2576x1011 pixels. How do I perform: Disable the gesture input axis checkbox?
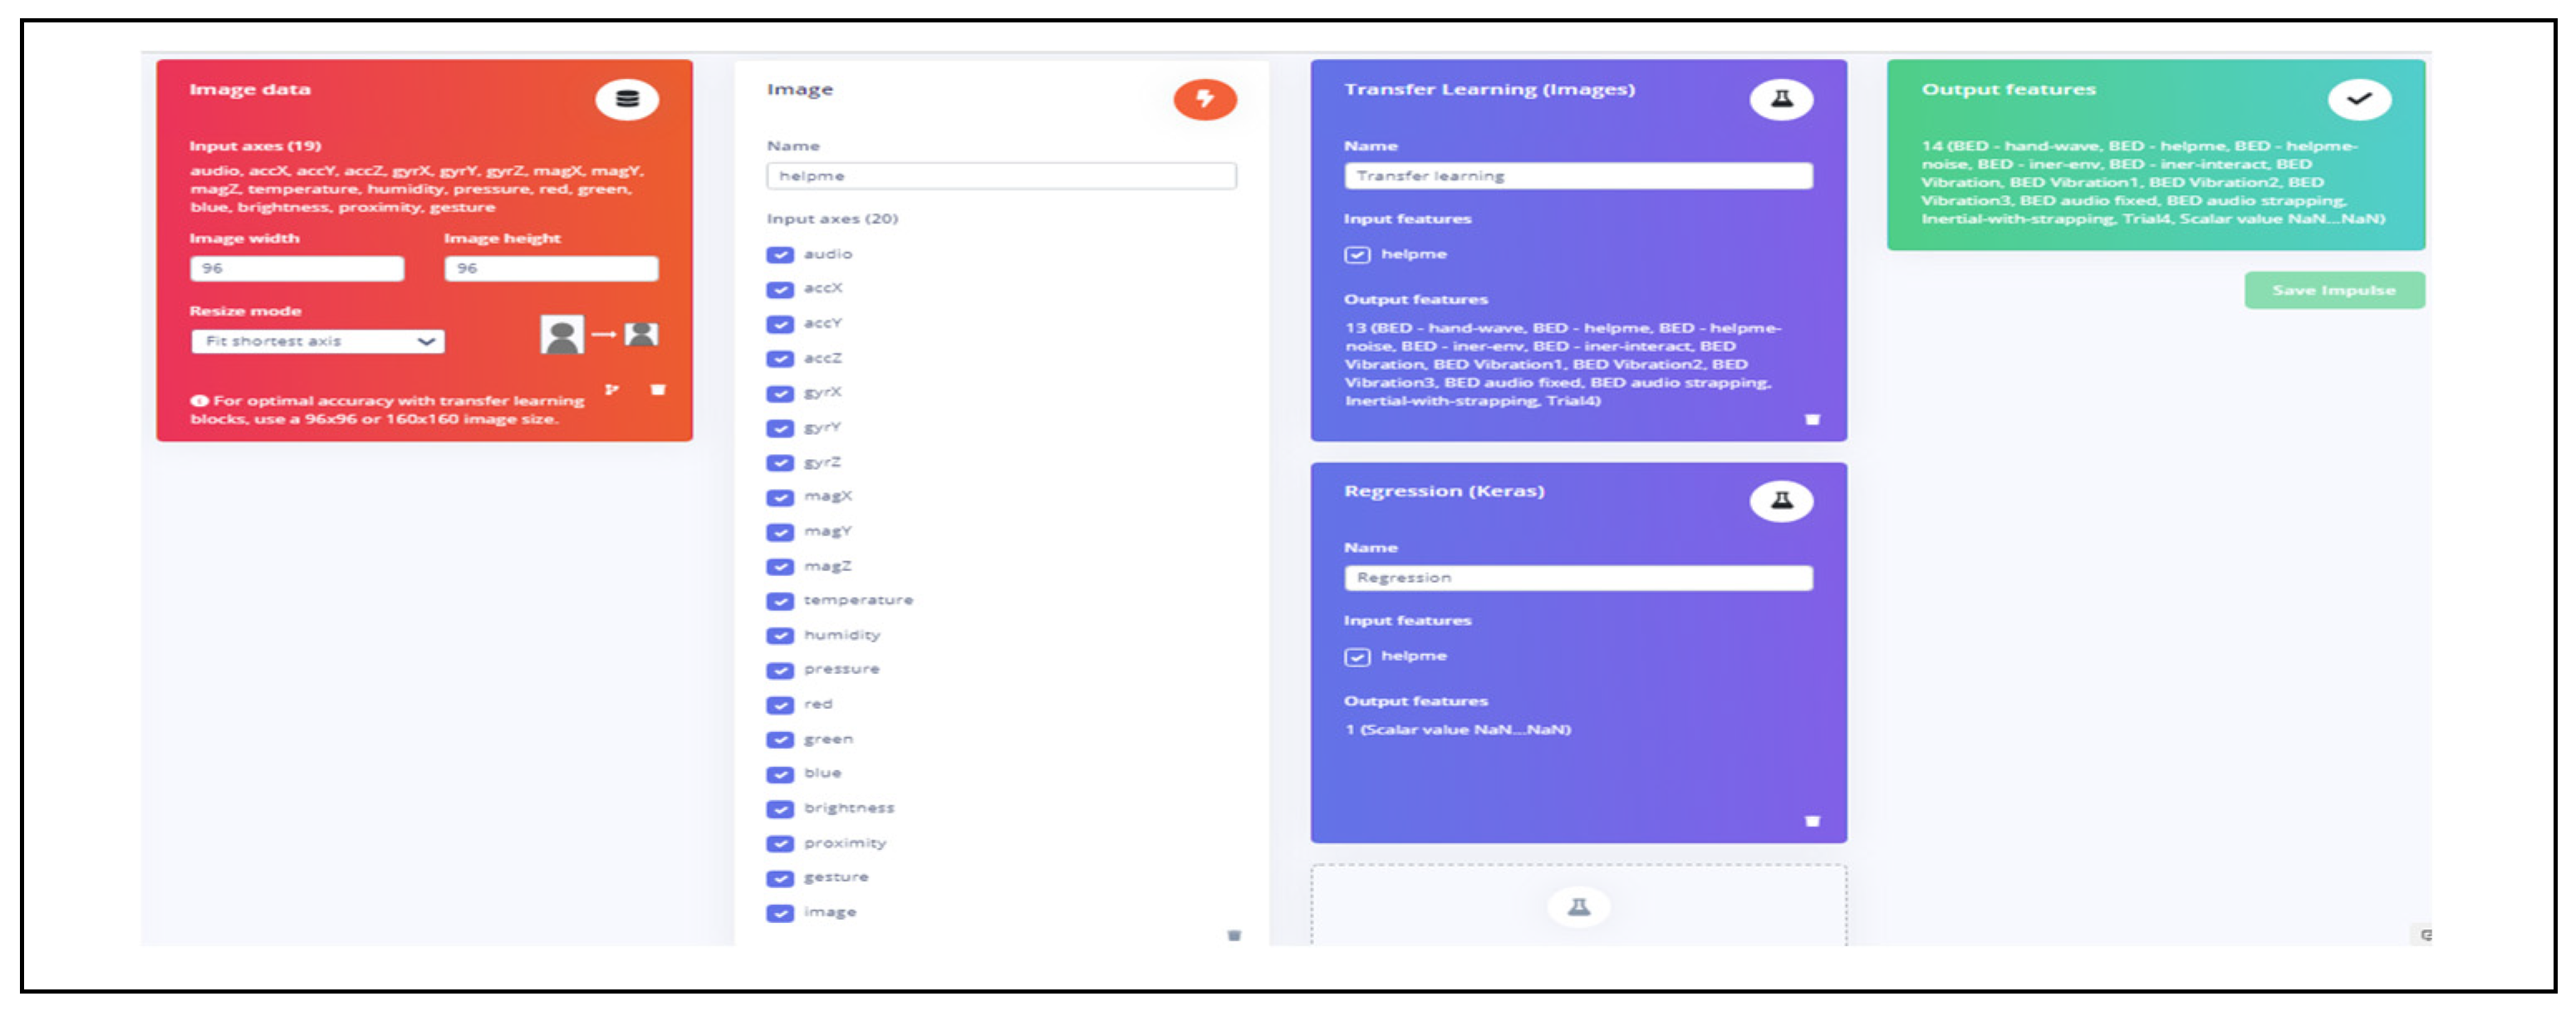pyautogui.click(x=780, y=878)
